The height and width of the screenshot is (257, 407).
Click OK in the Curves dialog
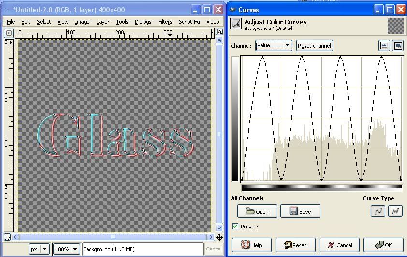tap(383, 245)
